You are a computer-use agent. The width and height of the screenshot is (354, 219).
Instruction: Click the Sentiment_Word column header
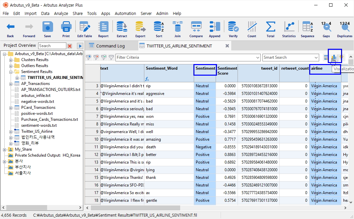click(169, 73)
